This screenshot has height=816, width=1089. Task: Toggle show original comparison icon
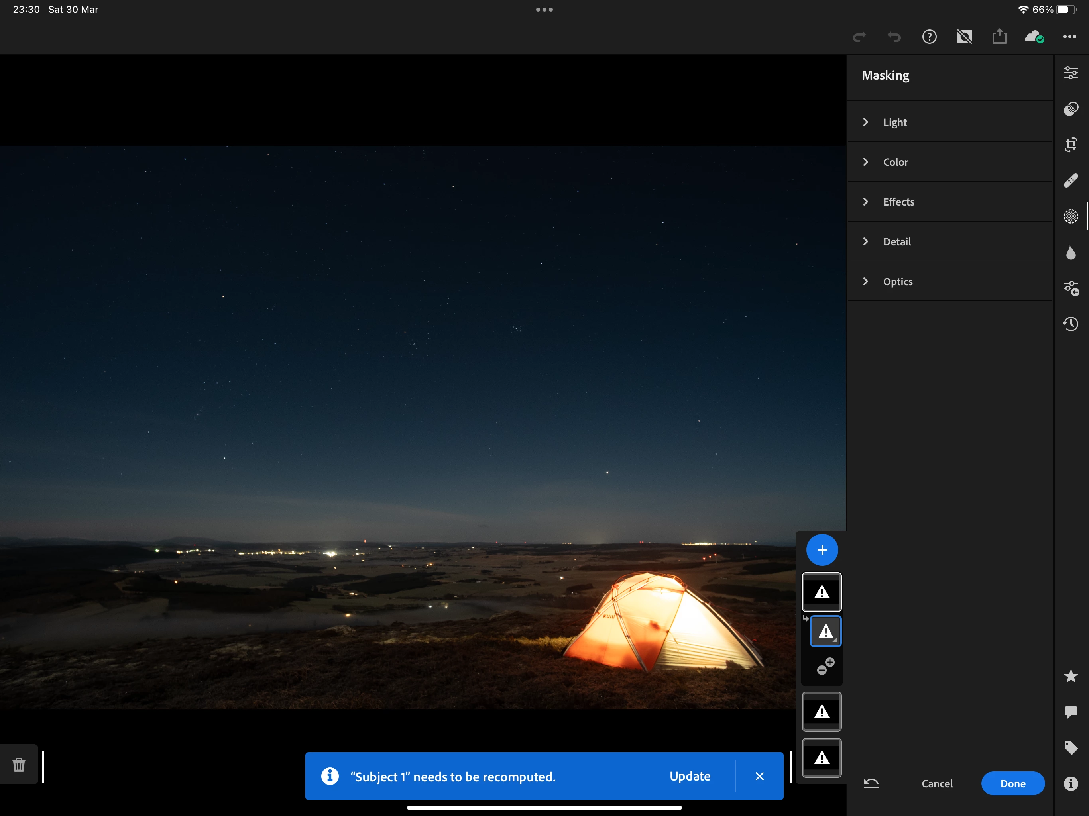[964, 37]
